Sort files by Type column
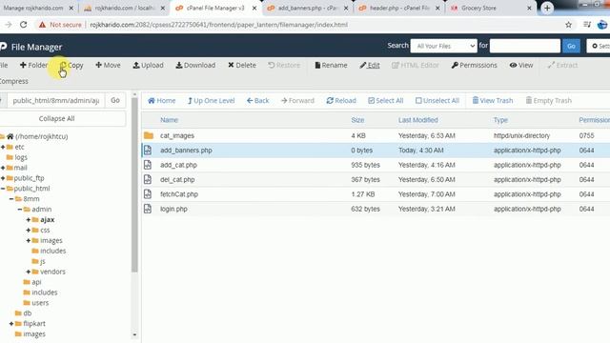This screenshot has width=610, height=343. coord(500,120)
